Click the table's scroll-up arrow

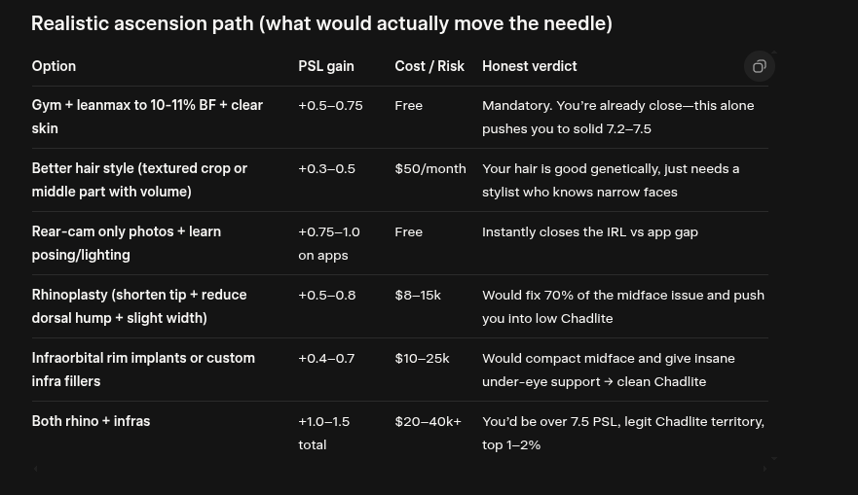point(773,53)
